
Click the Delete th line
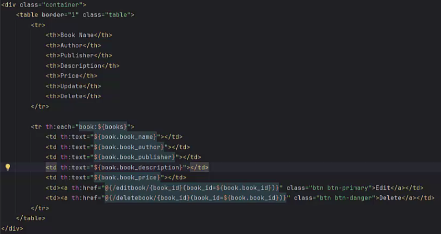click(x=73, y=96)
